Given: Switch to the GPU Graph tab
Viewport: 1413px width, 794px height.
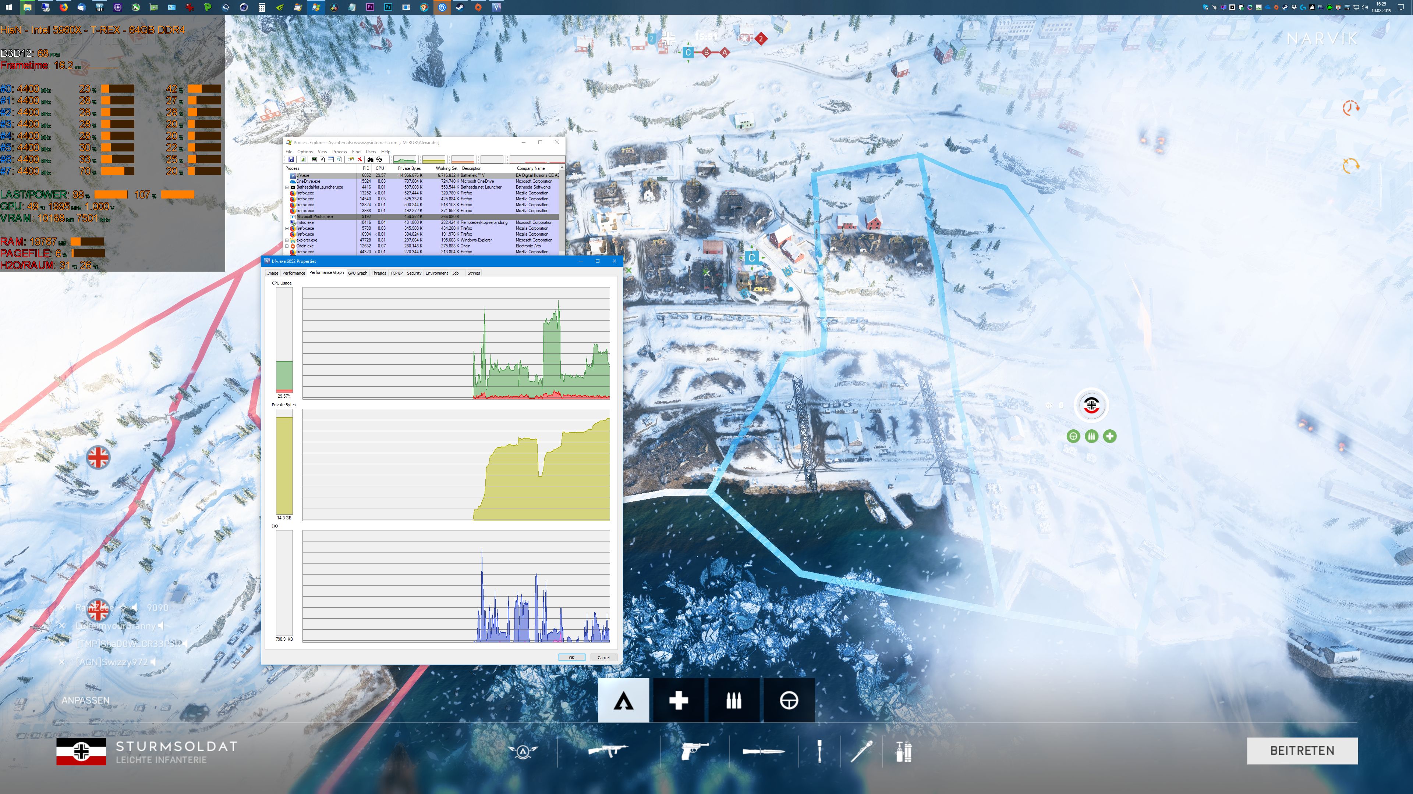Looking at the screenshot, I should [x=357, y=273].
